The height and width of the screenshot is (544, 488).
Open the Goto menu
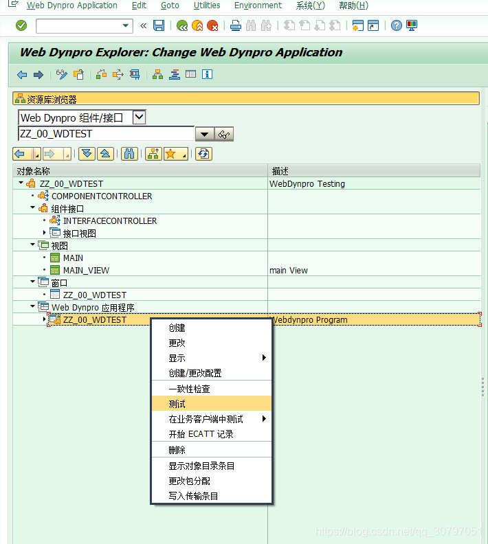(170, 5)
